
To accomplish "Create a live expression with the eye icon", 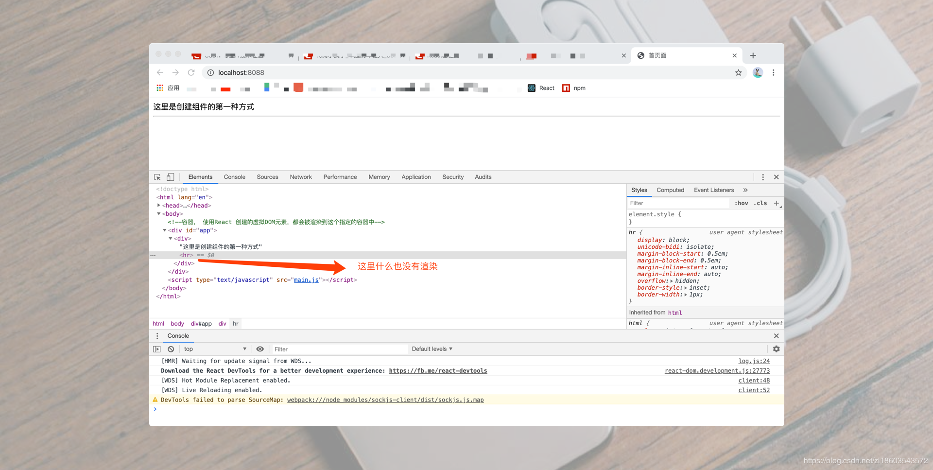I will [260, 349].
